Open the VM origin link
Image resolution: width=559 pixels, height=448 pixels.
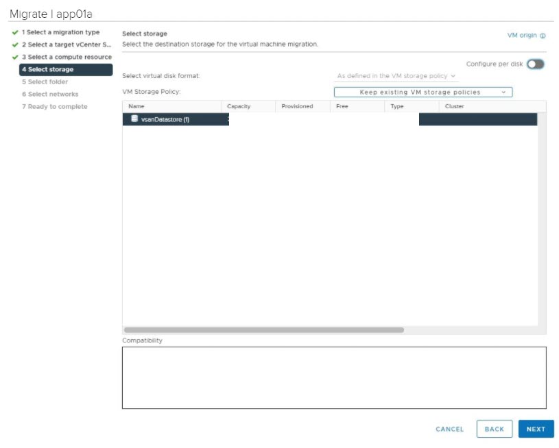pos(521,36)
